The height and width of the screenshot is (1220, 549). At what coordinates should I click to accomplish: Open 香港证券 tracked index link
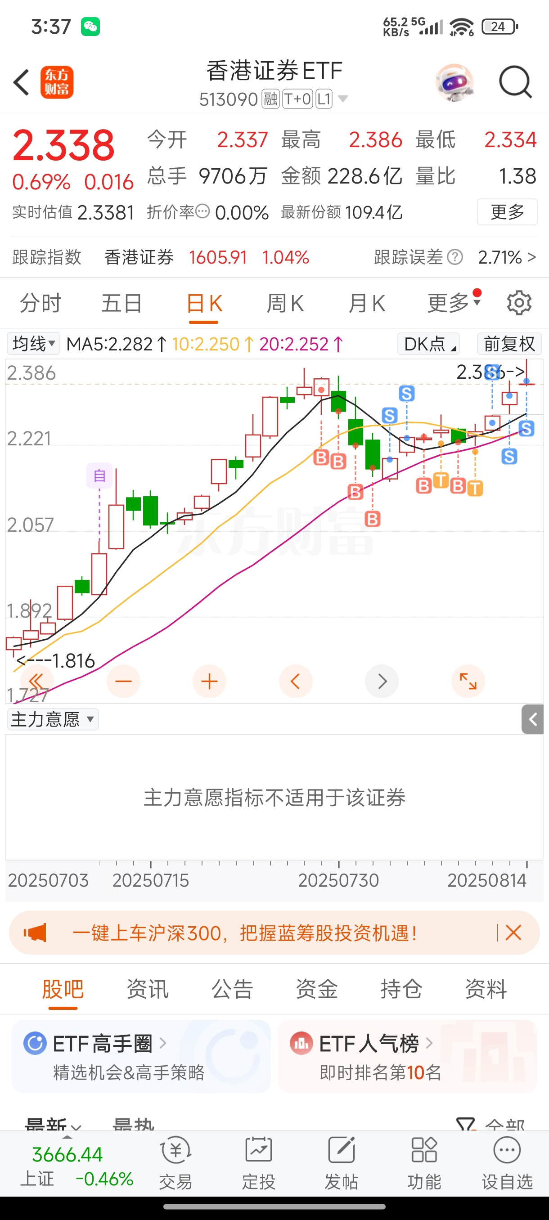pyautogui.click(x=139, y=257)
